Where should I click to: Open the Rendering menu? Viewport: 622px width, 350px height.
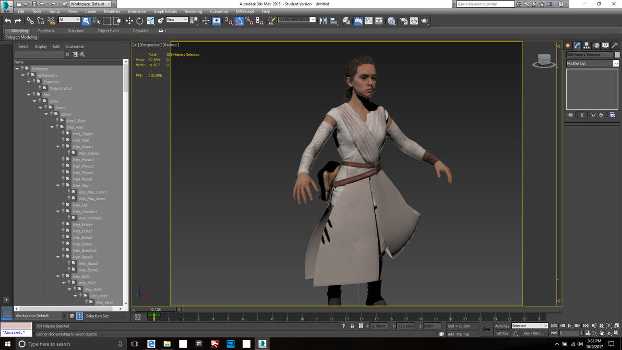pos(193,11)
